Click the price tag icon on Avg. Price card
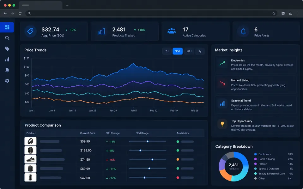Viewport: 303px width, 189px height. tap(30, 31)
